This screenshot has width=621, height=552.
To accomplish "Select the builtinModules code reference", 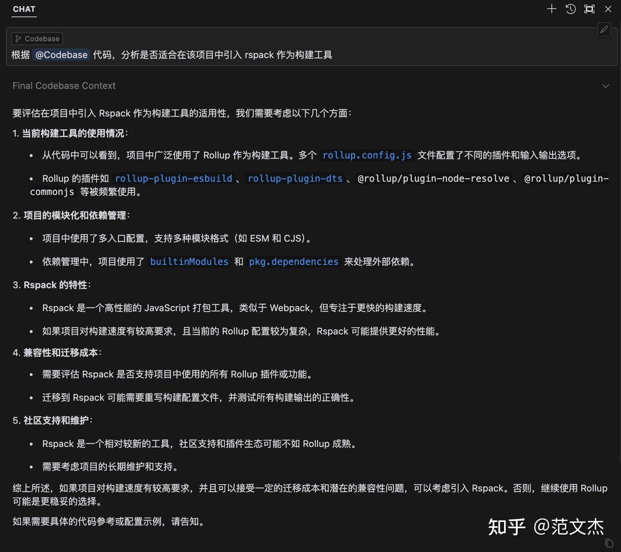I will coord(189,261).
